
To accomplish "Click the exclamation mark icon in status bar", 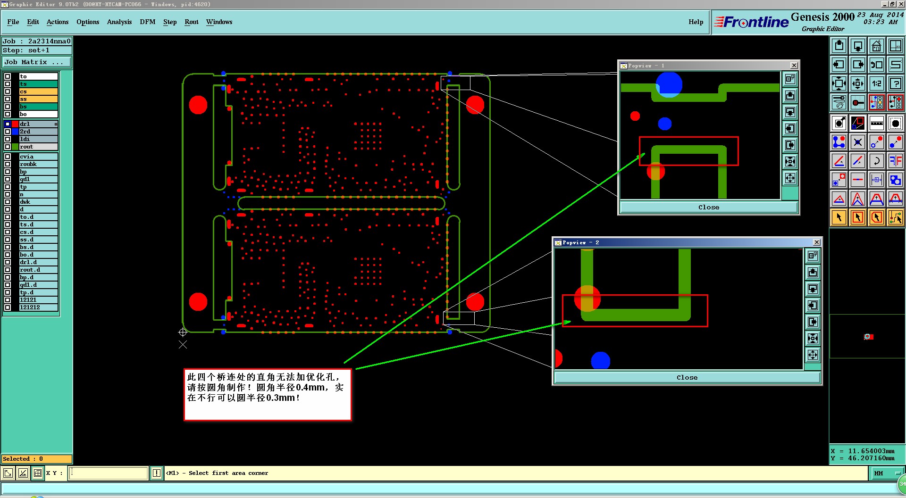I will (x=157, y=473).
